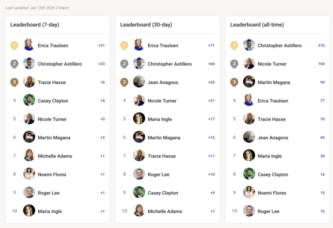Open Casey Clayton's avatar in all-time leaderboard
Screen dimensions: 333x228
click(x=249, y=174)
